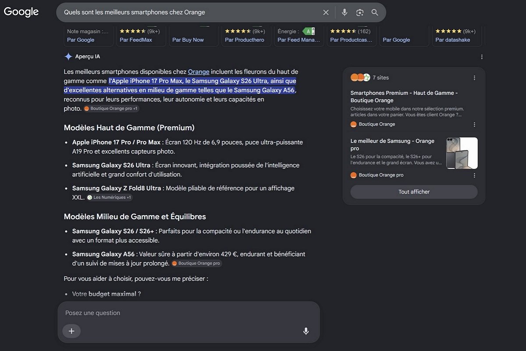526x351 pixels.
Task: Open Les Numériques +1 source chip
Action: (x=110, y=197)
